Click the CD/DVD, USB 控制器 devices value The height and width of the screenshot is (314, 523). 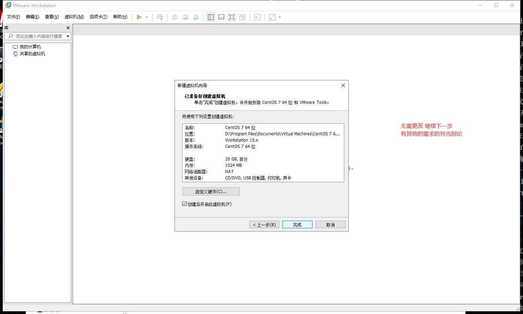tap(258, 178)
